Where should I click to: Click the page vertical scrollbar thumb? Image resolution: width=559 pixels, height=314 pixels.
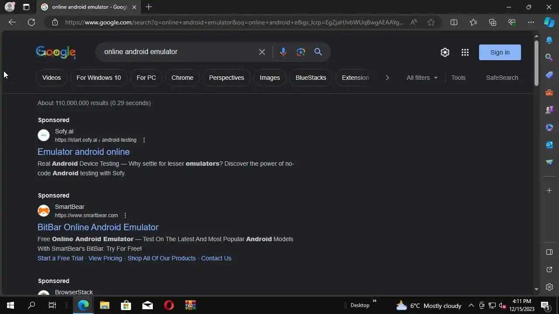pyautogui.click(x=536, y=63)
